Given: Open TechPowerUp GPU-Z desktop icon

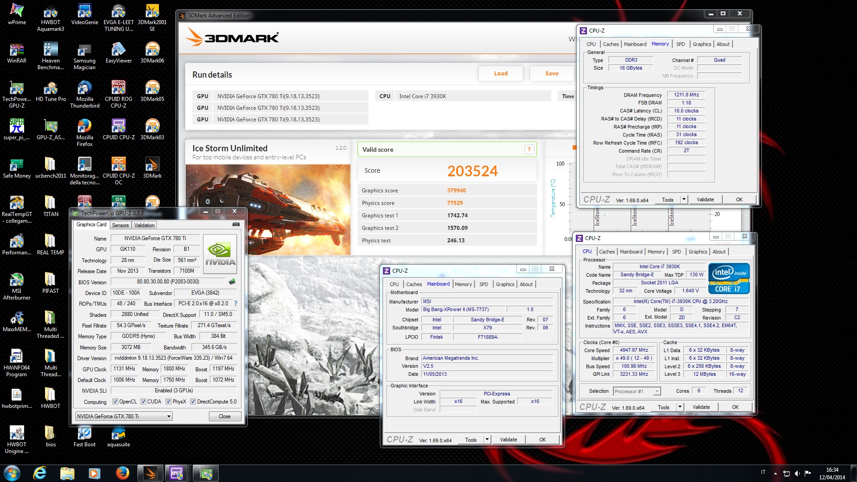Looking at the screenshot, I should (x=17, y=95).
